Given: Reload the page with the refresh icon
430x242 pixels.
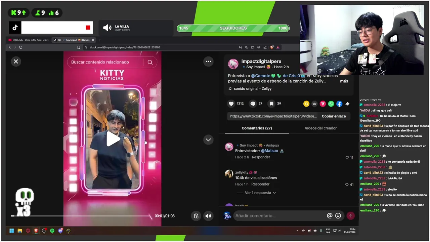Looking at the screenshot, I should tap(21, 47).
